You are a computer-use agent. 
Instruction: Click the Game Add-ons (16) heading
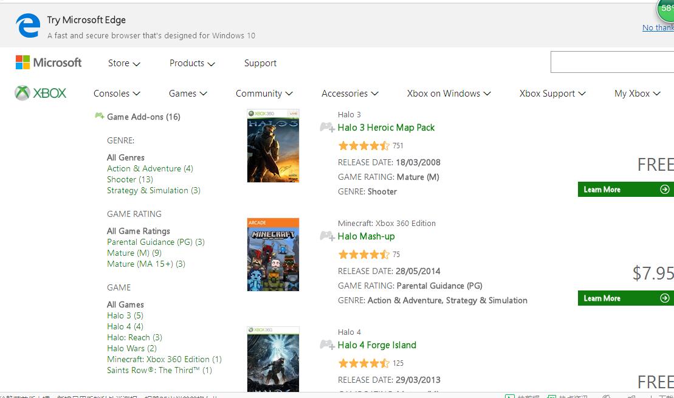tap(143, 117)
